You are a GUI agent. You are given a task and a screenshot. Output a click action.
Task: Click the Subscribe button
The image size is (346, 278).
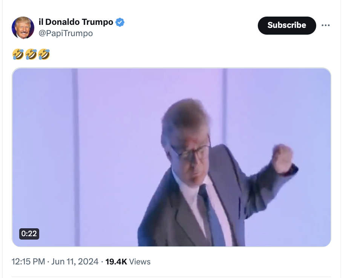[x=286, y=25]
